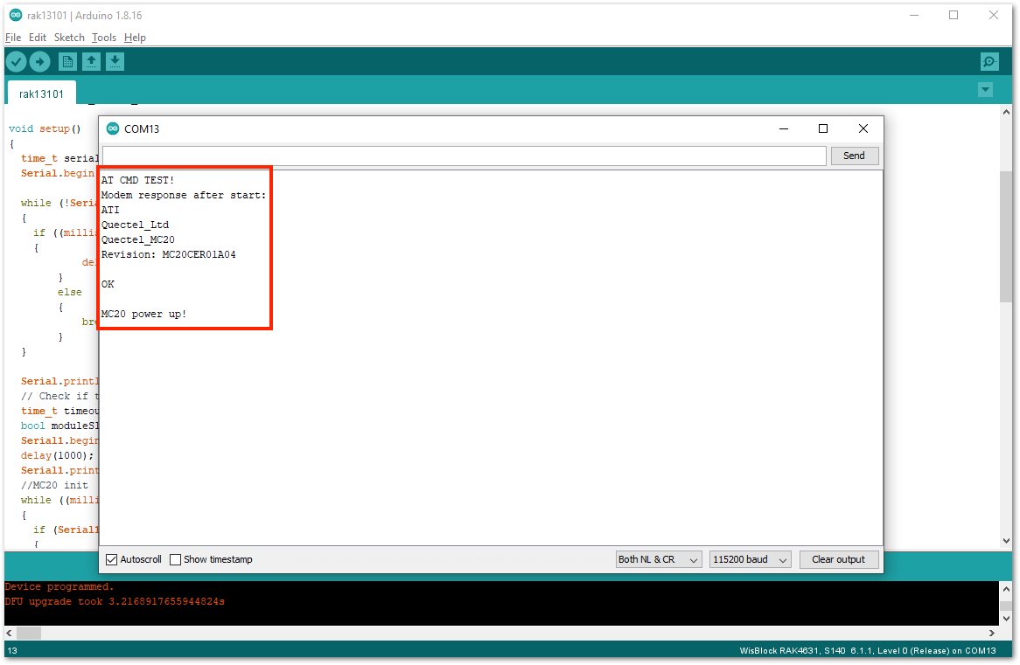Click the Send button
Image resolution: width=1020 pixels, height=665 pixels.
click(854, 156)
